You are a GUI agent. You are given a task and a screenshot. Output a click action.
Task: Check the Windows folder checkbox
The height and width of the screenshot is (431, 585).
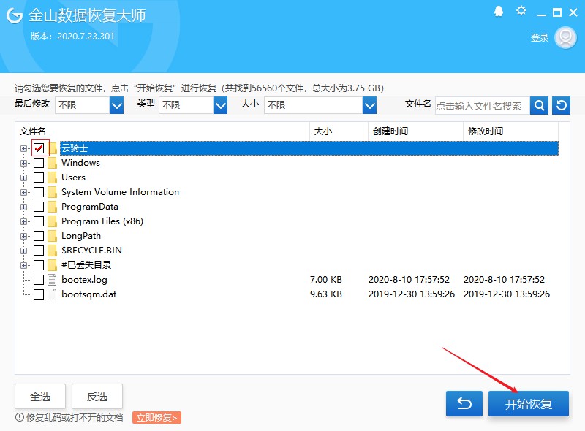click(40, 162)
